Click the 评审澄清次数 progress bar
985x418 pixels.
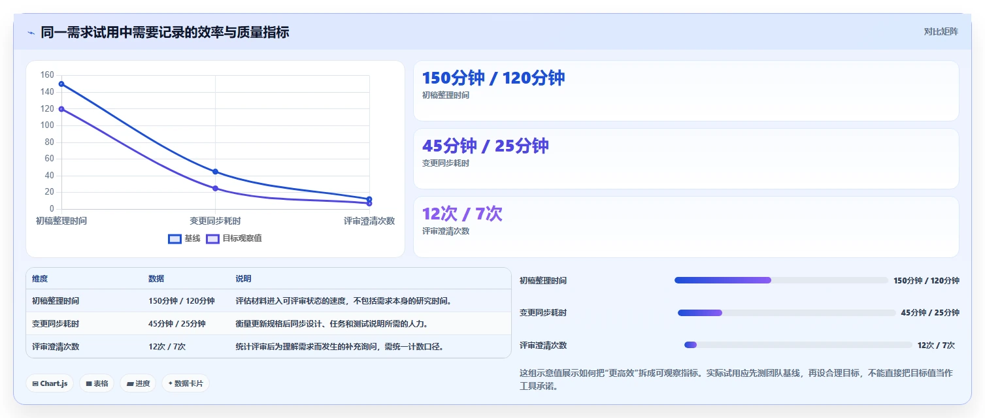pos(798,345)
